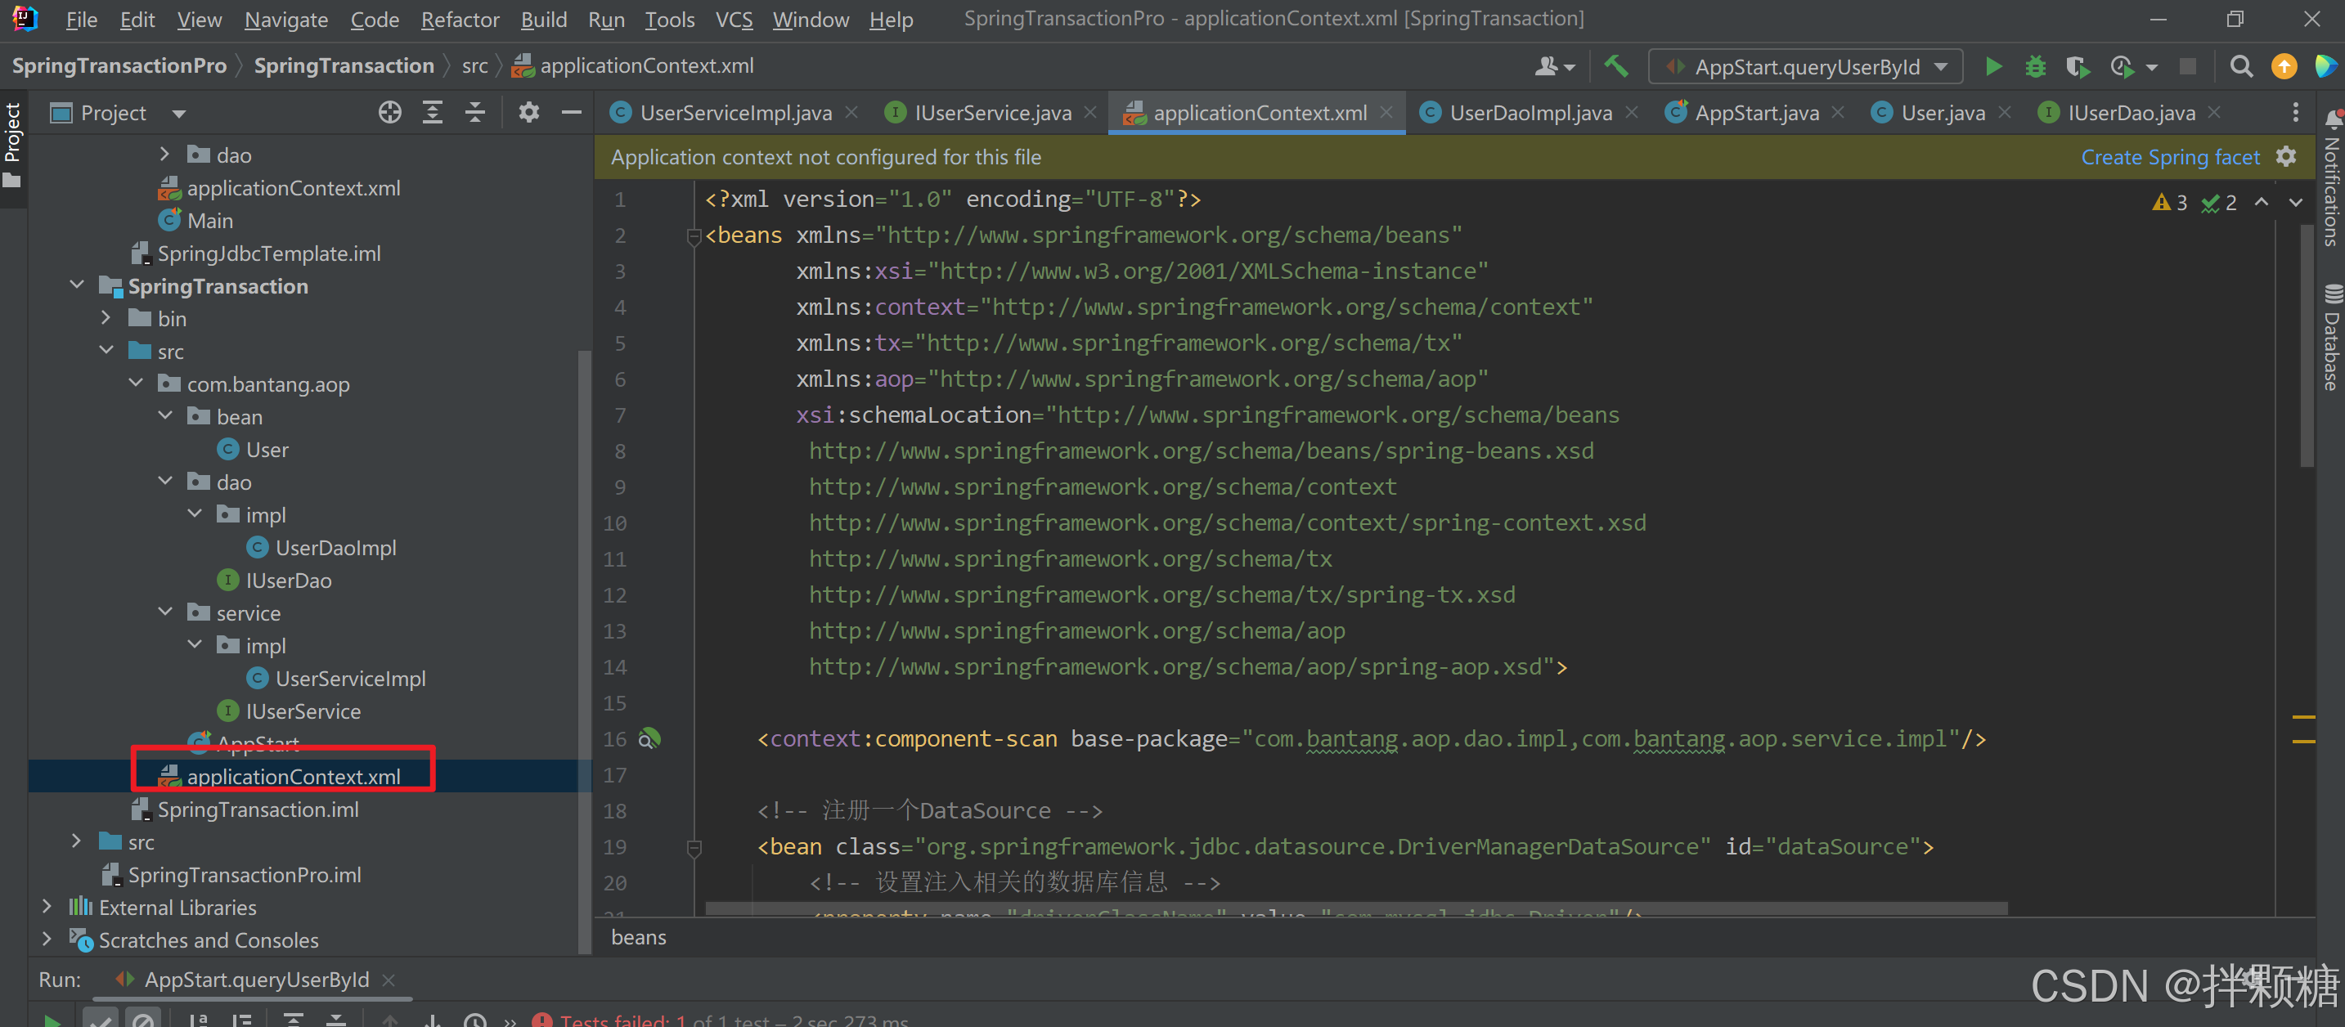
Task: Start debugging with the bug icon
Action: pyautogui.click(x=2034, y=66)
